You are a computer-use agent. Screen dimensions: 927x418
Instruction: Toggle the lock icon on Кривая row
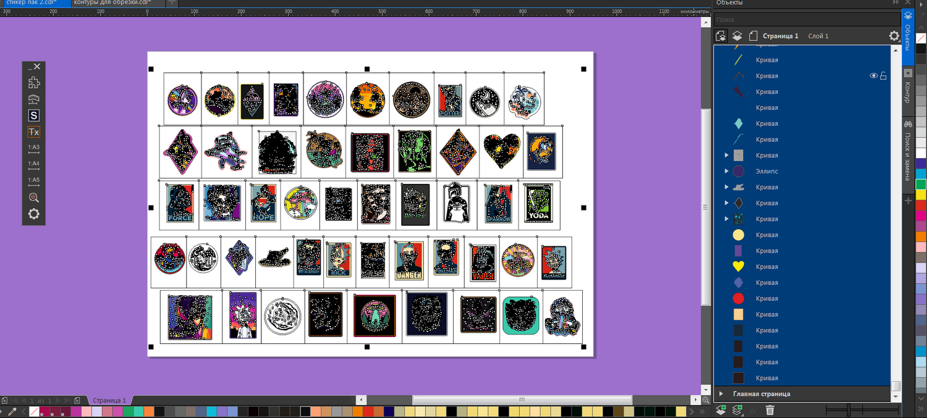[884, 76]
